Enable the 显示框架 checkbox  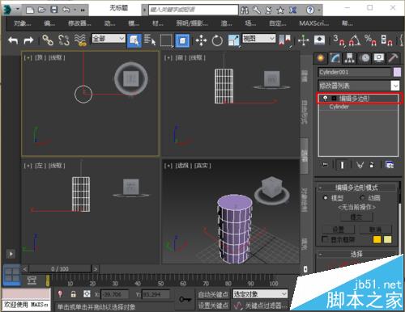click(325, 239)
